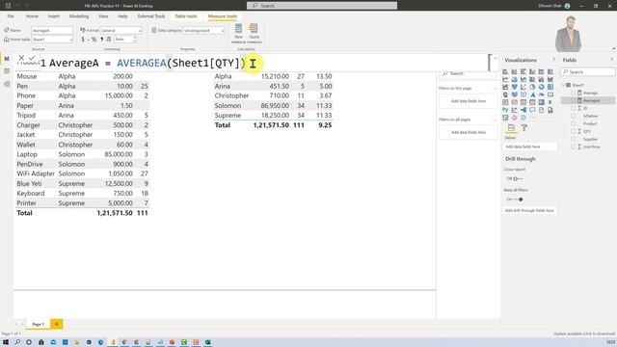Viewport: 617px width, 347px height.
Task: Click the Filters pane search box
Action: (x=468, y=73)
